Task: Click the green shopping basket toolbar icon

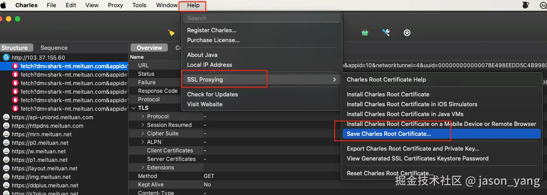Action: click(x=365, y=33)
